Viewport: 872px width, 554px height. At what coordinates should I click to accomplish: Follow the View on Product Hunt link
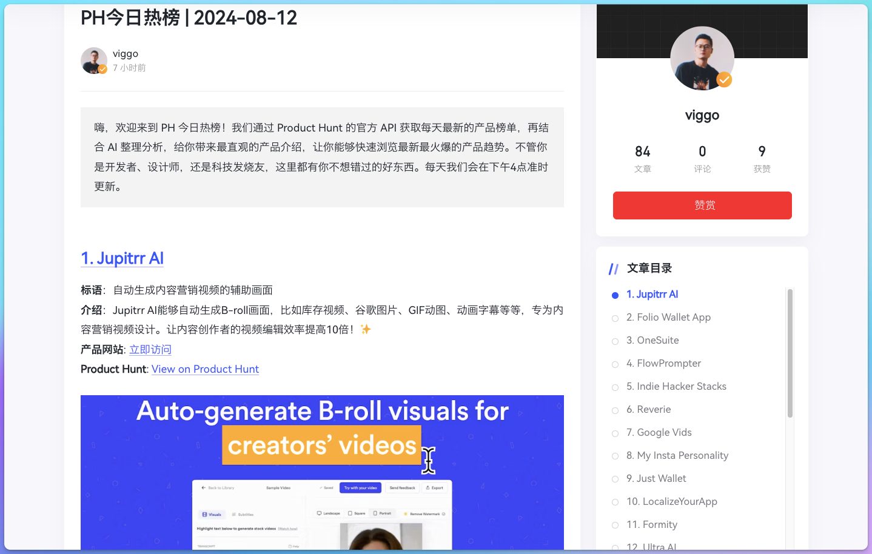pyautogui.click(x=205, y=369)
